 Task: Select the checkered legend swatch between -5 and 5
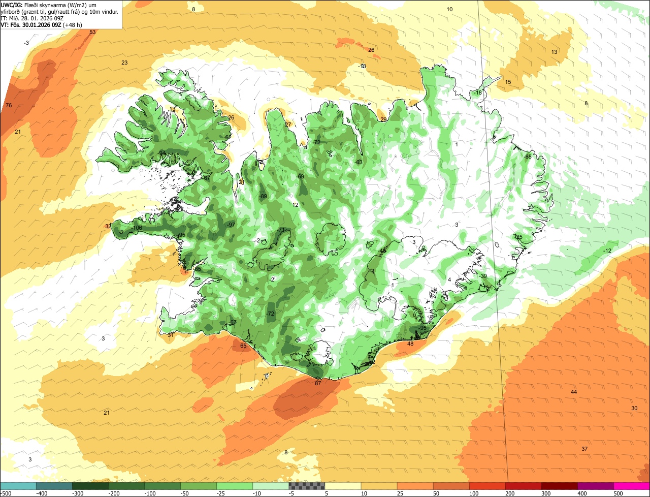tap(307, 486)
